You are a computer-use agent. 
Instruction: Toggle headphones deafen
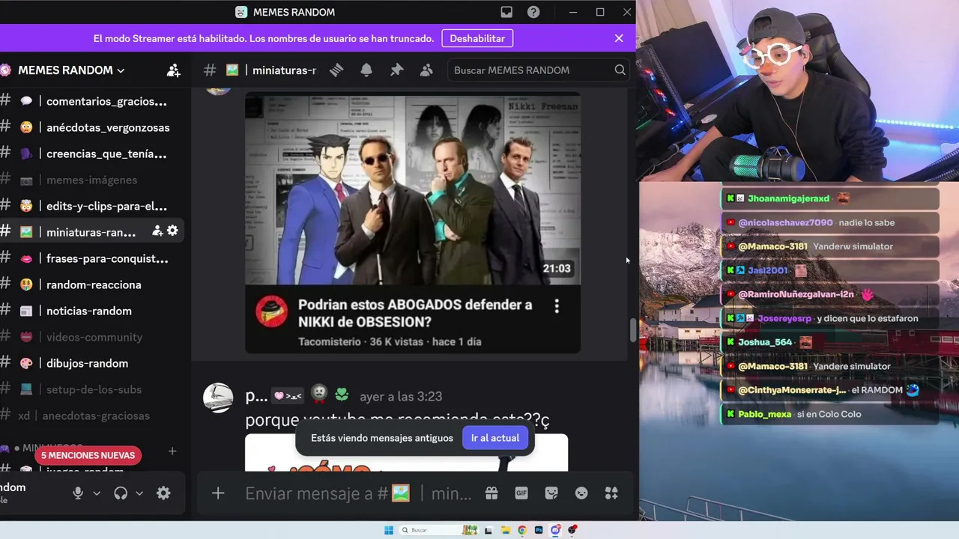coord(121,493)
